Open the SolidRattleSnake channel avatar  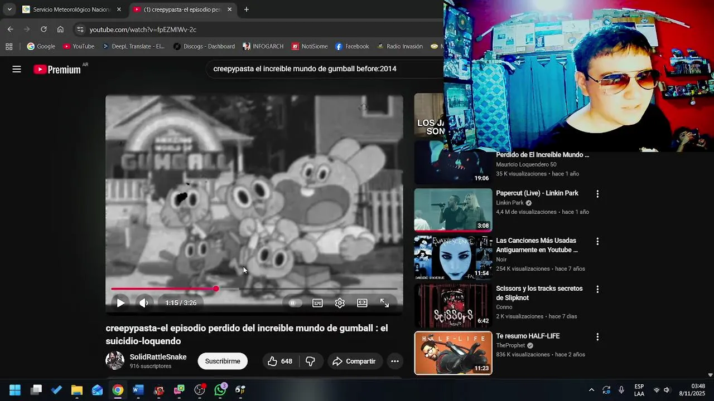(x=115, y=361)
